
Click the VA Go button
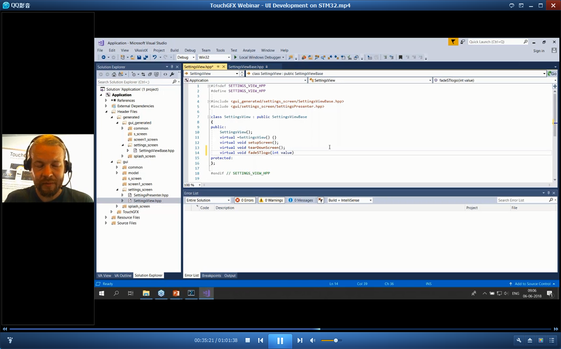[x=552, y=74]
